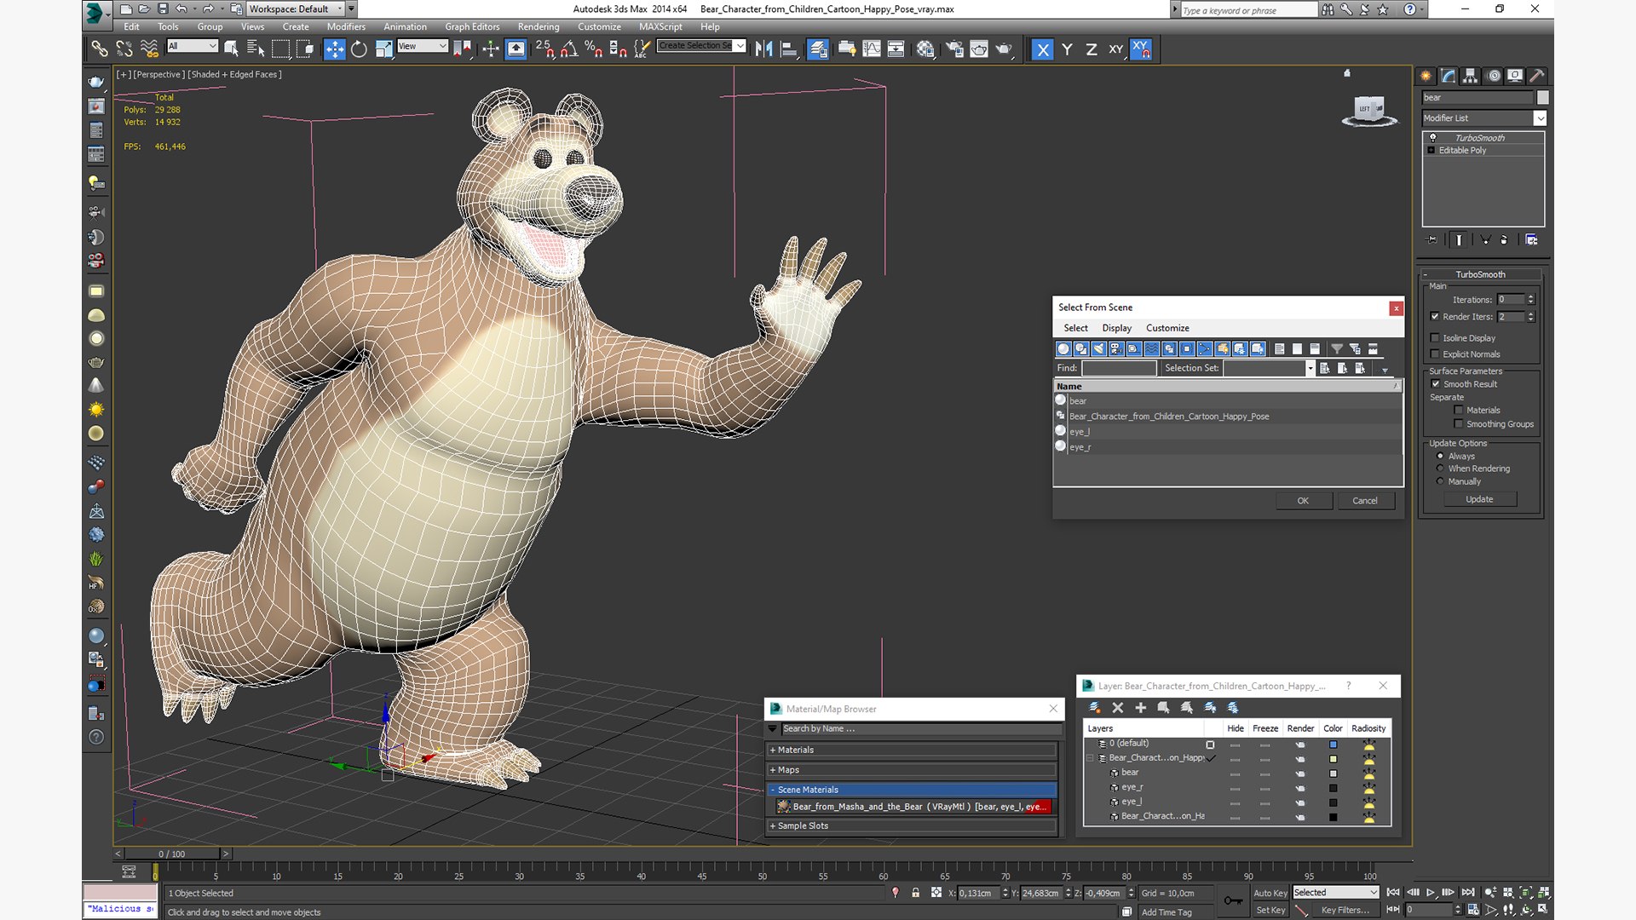Toggle Percent Snap in main toolbar
This screenshot has width=1636, height=920.
click(594, 49)
